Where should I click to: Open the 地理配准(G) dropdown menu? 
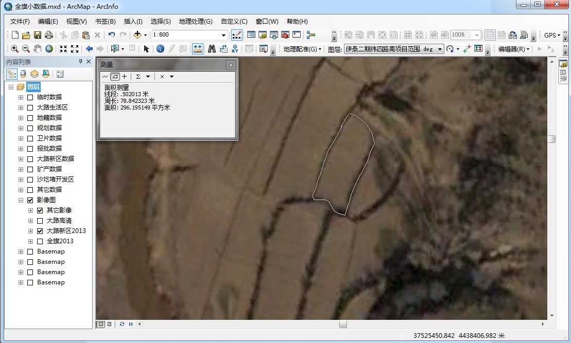click(302, 49)
